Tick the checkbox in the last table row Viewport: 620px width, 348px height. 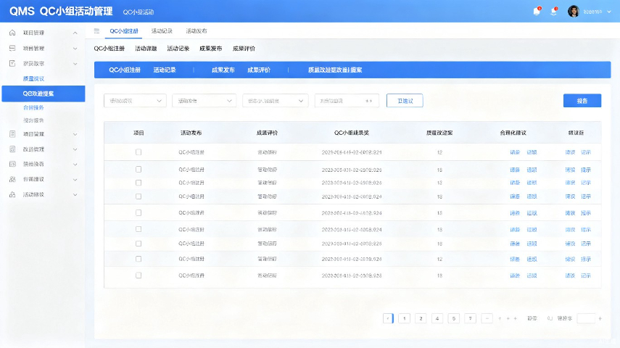click(x=139, y=275)
